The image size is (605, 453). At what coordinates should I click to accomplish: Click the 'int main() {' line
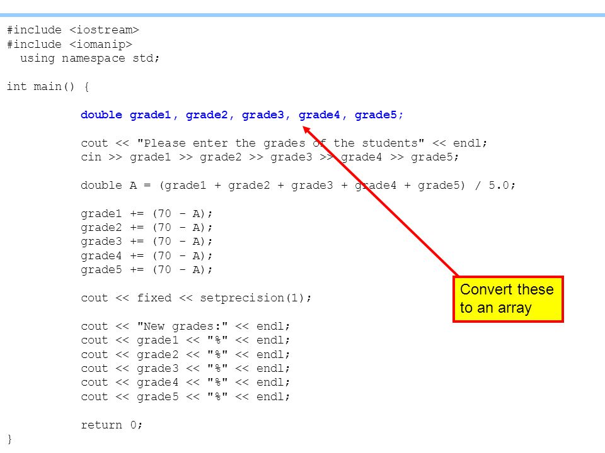click(49, 87)
